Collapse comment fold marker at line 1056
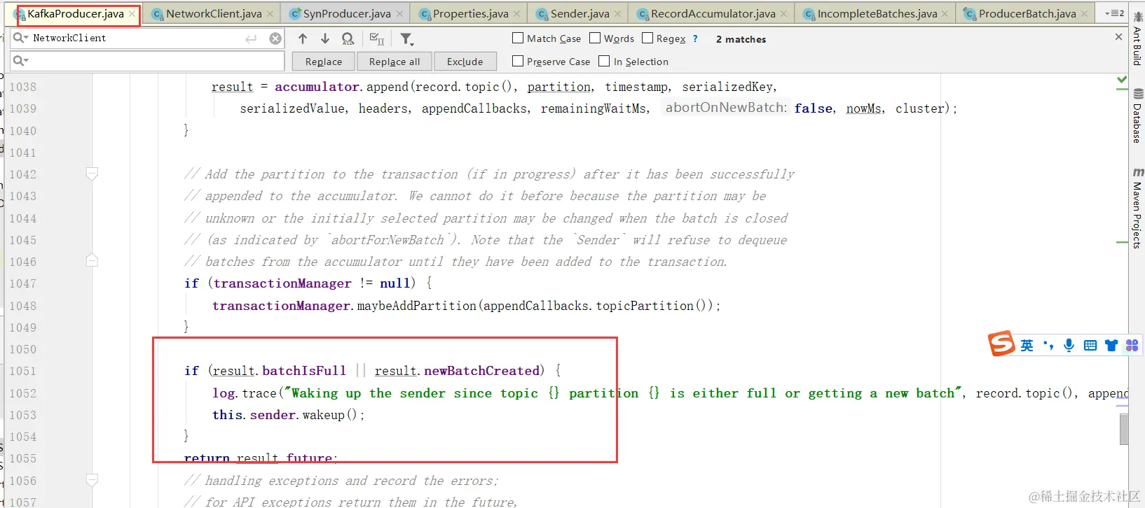The width and height of the screenshot is (1145, 508). tap(92, 480)
